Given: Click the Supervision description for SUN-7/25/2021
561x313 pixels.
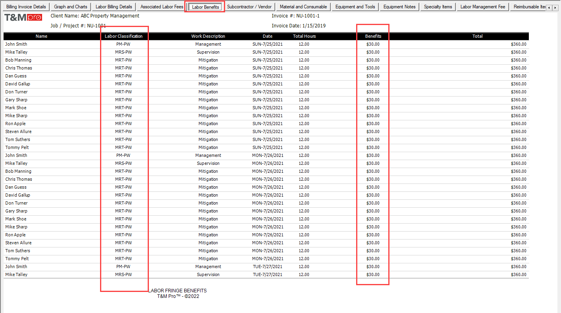Looking at the screenshot, I should (208, 52).
